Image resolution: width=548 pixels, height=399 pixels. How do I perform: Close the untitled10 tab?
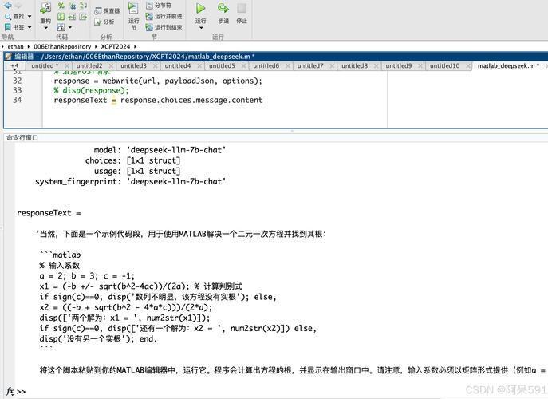pos(467,65)
